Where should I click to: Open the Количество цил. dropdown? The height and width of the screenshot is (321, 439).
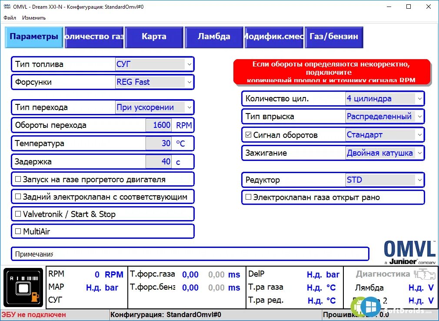click(x=384, y=99)
